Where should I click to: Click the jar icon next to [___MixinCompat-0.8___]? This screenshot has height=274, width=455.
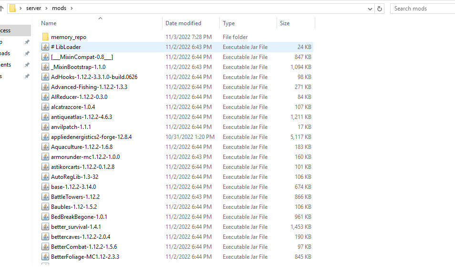coord(45,57)
